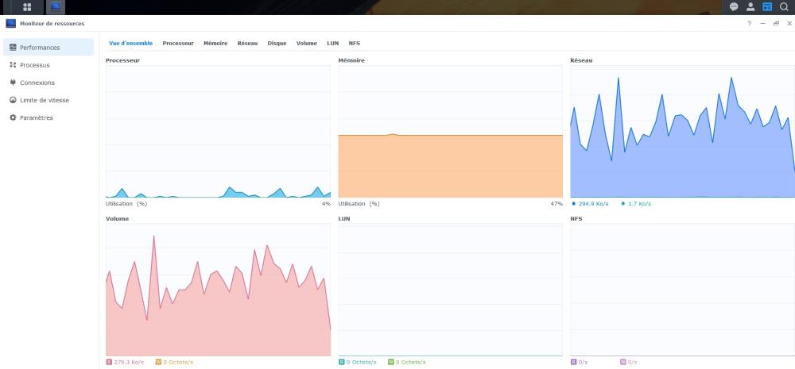This screenshot has width=795, height=369.
Task: Switch to the Processeur tab
Action: (178, 43)
